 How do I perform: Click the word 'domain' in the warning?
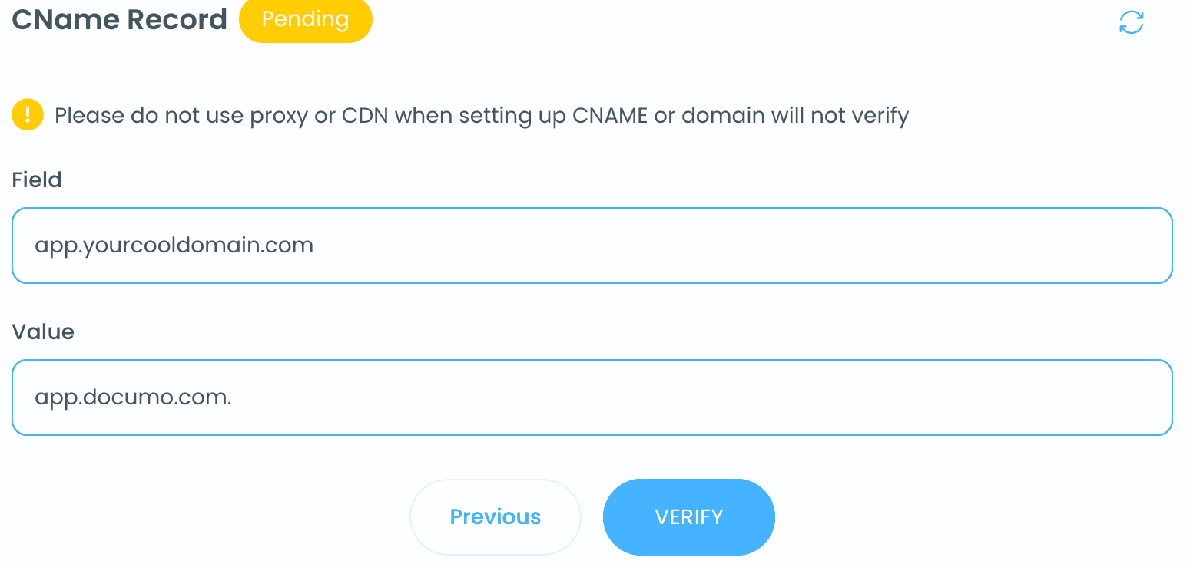click(723, 116)
